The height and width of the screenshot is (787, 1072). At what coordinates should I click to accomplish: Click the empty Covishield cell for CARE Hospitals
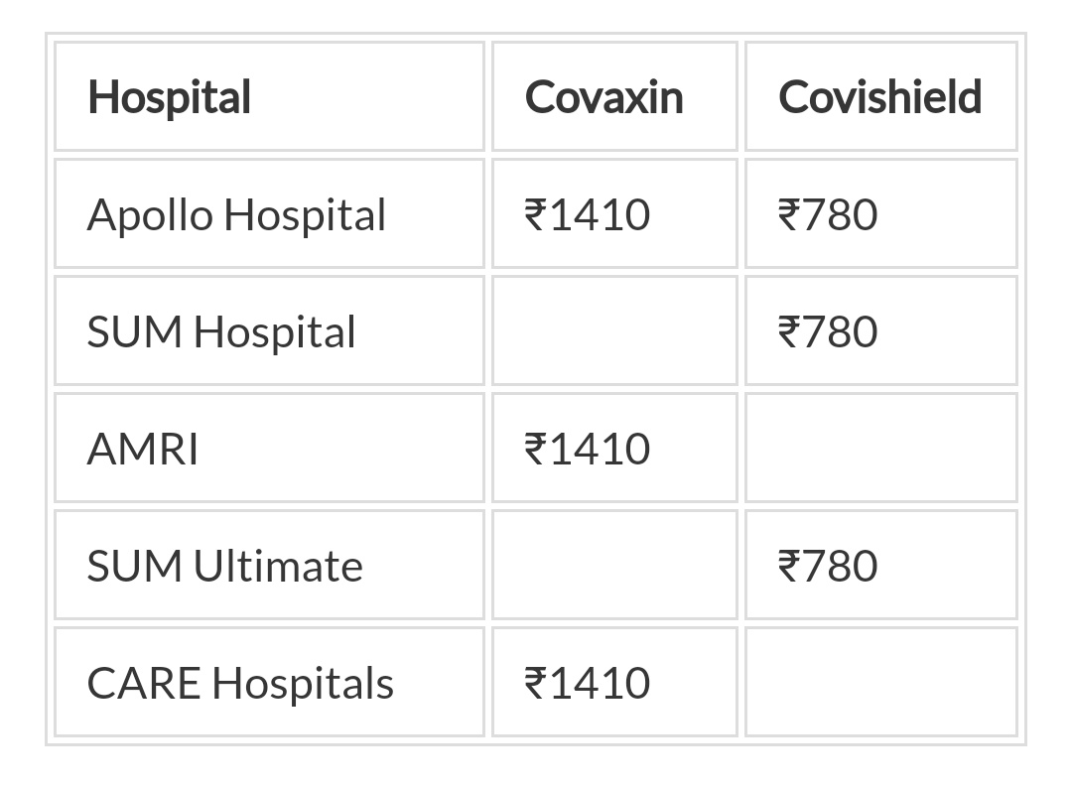click(880, 683)
